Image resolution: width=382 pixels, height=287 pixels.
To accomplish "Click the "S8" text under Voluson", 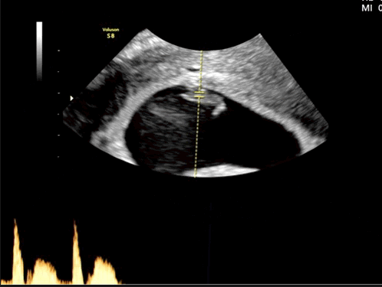I will click(110, 36).
